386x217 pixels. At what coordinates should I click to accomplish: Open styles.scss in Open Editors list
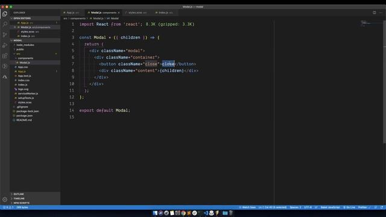35,32
